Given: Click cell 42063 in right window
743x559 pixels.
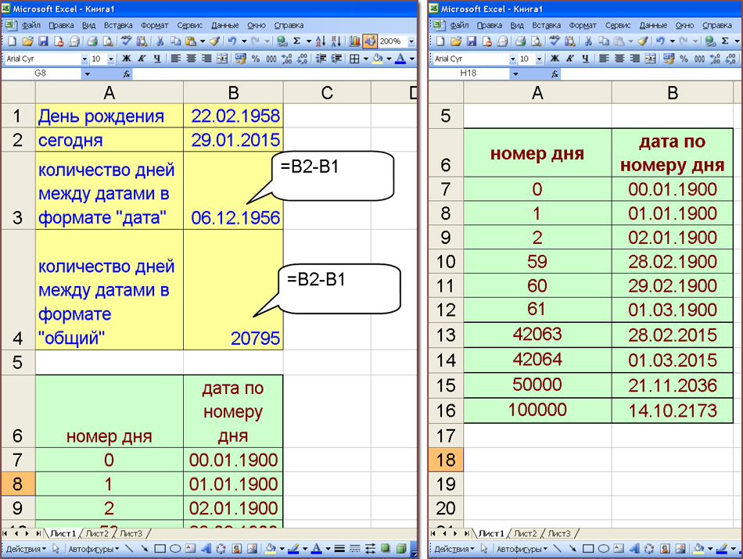Looking at the screenshot, I should coord(537,335).
